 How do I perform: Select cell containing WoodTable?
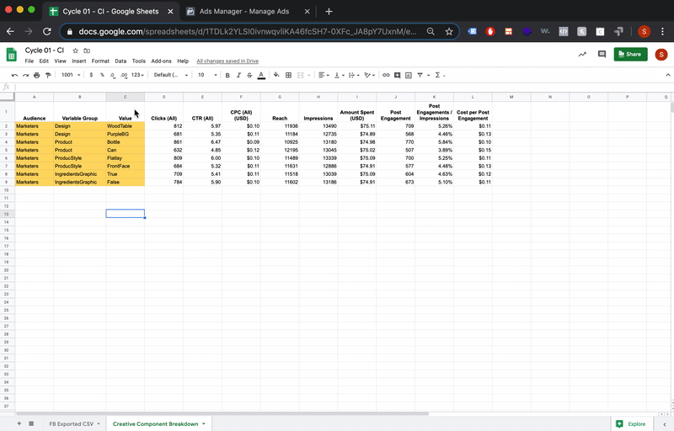coord(125,126)
